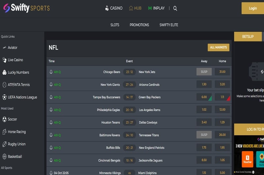Toggle bell alert for Minnesota Vikings match
The image size is (264, 175).
(51, 173)
